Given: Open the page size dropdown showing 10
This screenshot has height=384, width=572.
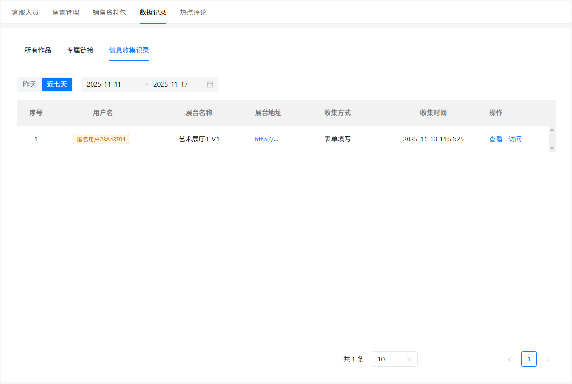Looking at the screenshot, I should tap(394, 359).
